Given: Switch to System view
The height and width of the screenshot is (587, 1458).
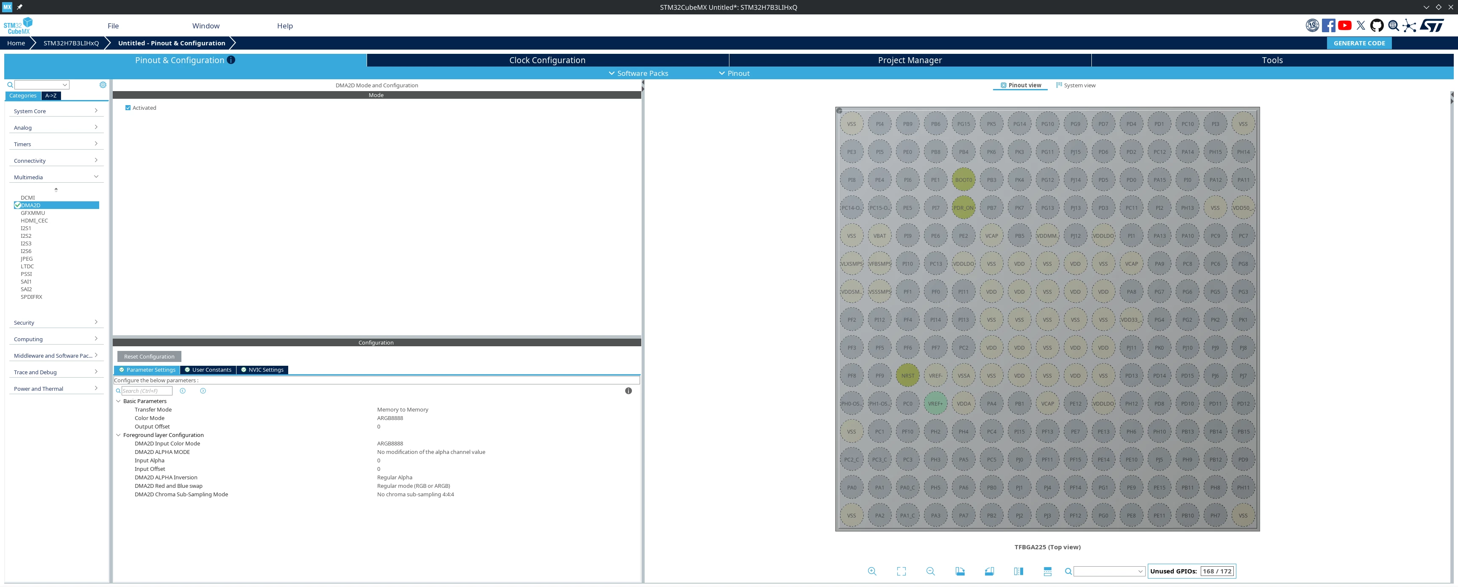Looking at the screenshot, I should [1075, 86].
